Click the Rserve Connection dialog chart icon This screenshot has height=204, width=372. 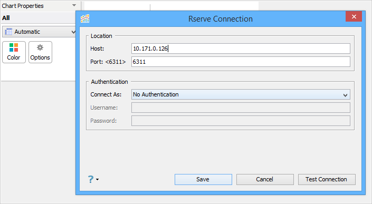click(x=85, y=18)
